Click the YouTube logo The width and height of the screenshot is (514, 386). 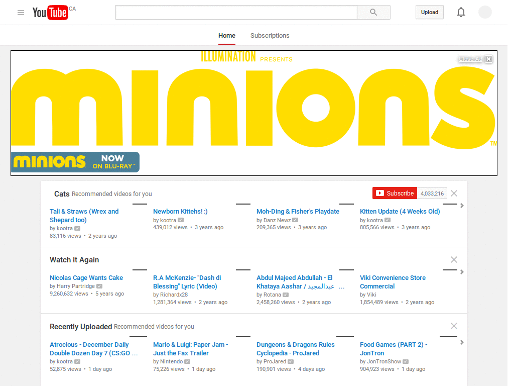pos(50,13)
